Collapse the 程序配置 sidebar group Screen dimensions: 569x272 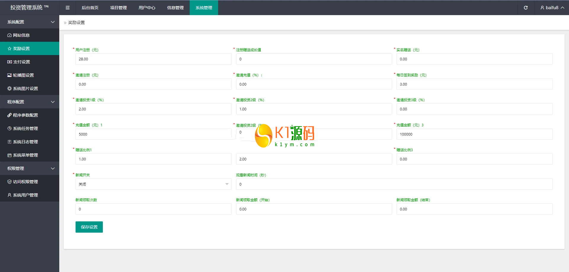pos(30,102)
